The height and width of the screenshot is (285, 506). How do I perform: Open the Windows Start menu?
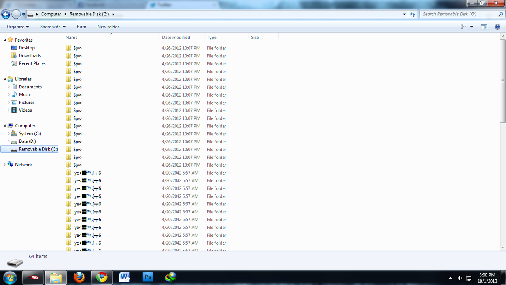tap(9, 277)
